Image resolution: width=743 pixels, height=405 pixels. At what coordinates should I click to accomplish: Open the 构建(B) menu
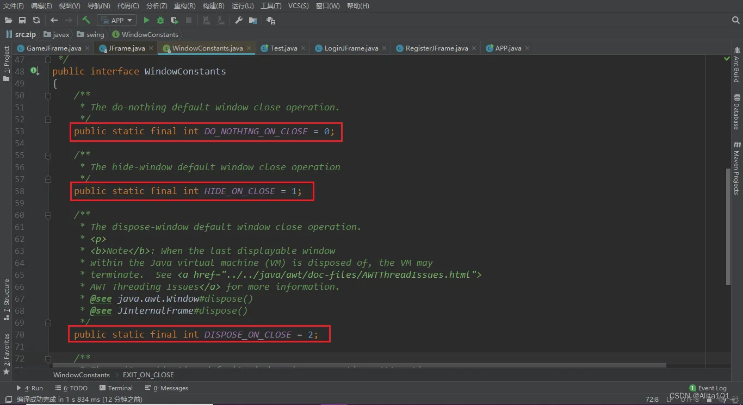coord(213,6)
